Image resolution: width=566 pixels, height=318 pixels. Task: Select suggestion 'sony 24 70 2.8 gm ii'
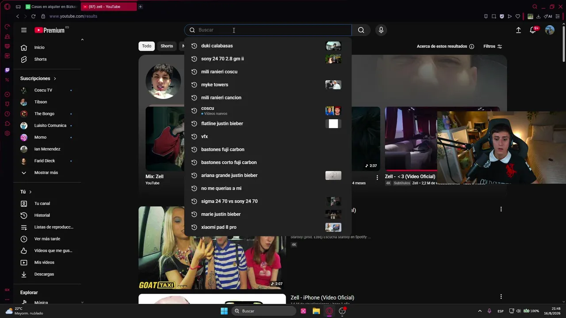268,59
